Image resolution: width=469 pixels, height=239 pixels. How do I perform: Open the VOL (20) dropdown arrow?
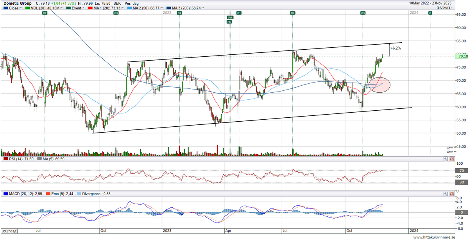pos(62,8)
